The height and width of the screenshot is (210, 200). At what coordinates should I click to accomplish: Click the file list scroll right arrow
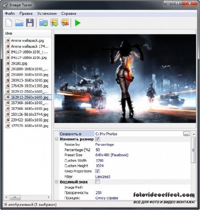click(49, 197)
